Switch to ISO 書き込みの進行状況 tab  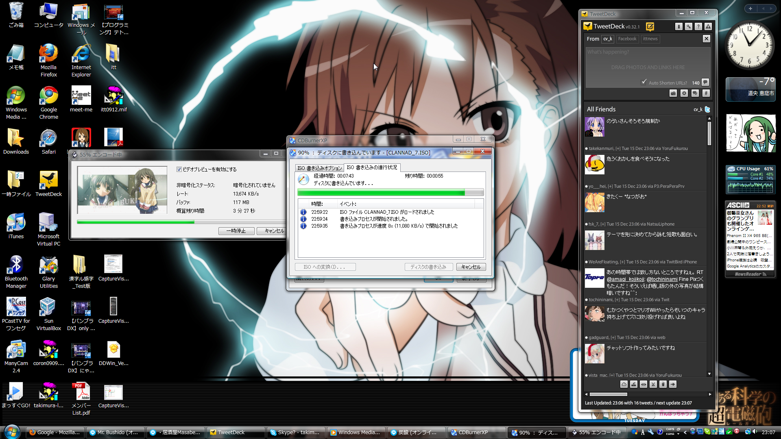pyautogui.click(x=372, y=167)
